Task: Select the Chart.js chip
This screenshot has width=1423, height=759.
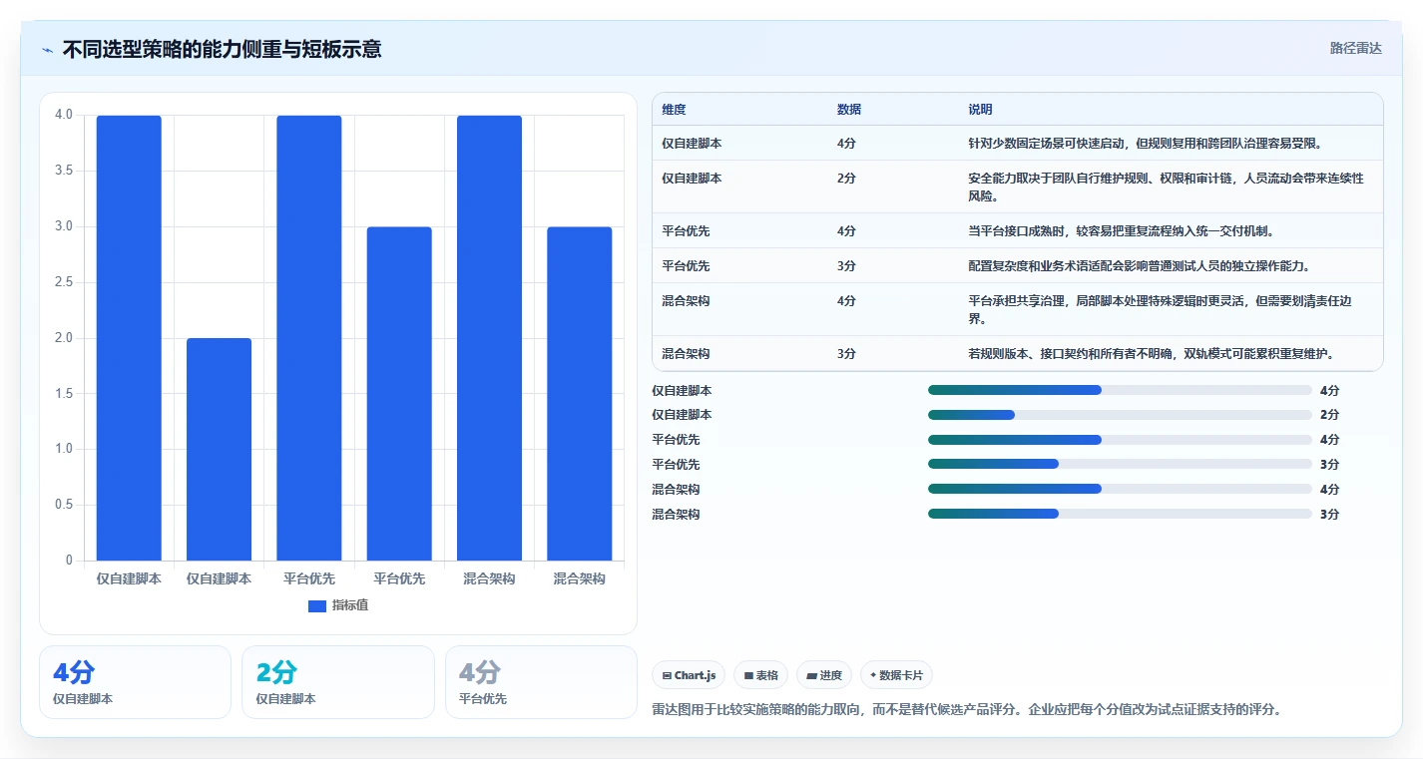Action: click(x=689, y=675)
